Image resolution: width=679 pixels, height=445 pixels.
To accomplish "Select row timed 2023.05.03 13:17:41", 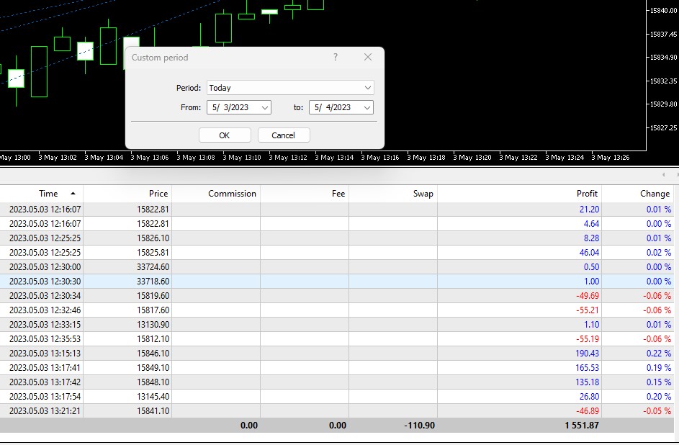I will (x=337, y=367).
